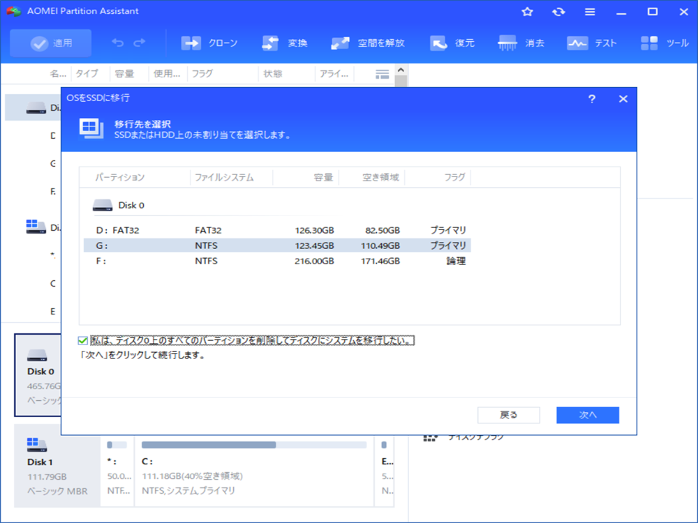This screenshot has height=523, width=698.
Task: Open the hamburger menu in title bar
Action: (x=590, y=12)
